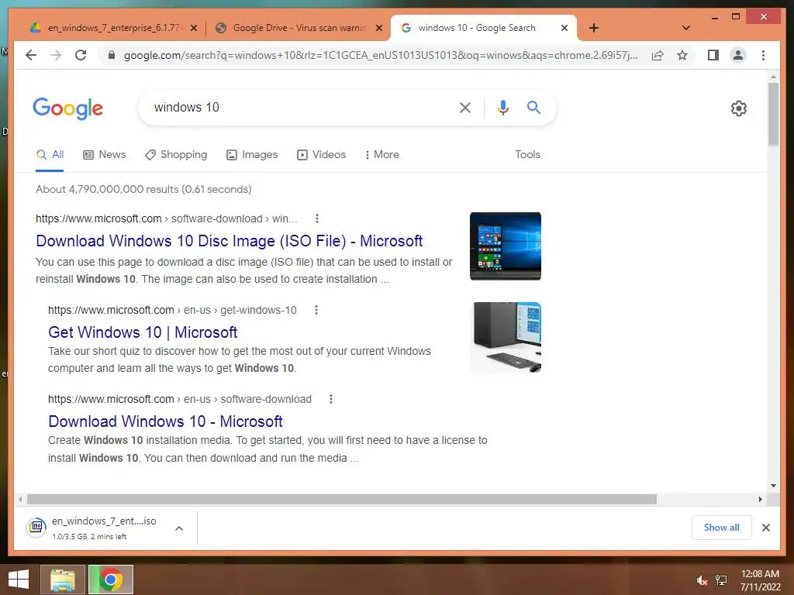Click the desktop PC thumbnail image
Image resolution: width=794 pixels, height=595 pixels.
click(506, 338)
